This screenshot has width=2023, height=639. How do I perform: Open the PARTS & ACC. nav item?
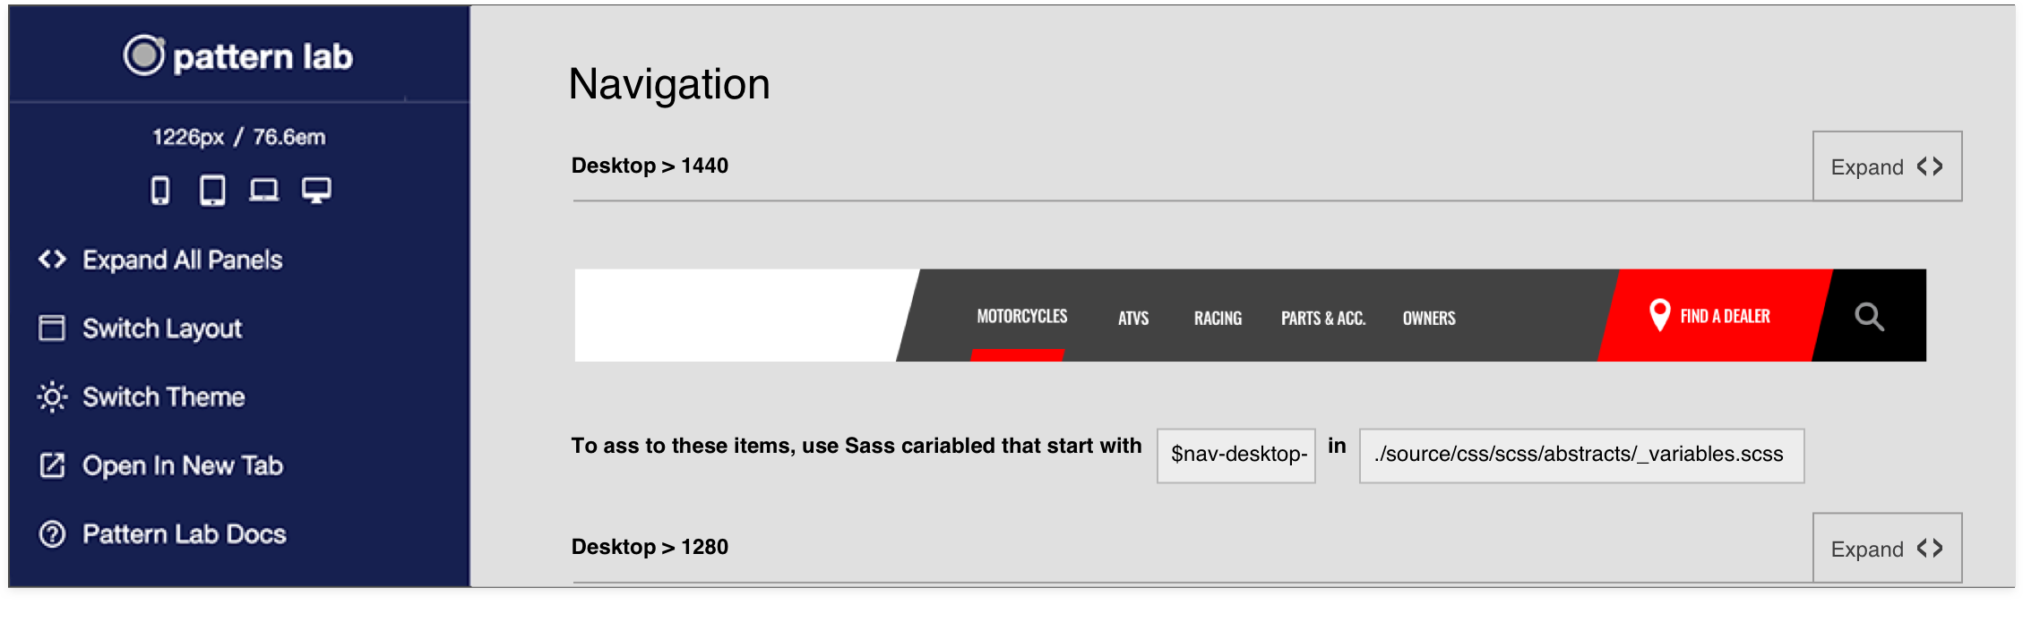(1323, 318)
